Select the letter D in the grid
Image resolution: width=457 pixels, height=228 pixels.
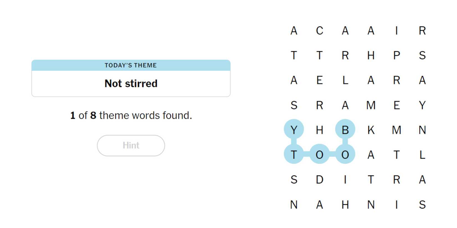tap(319, 180)
